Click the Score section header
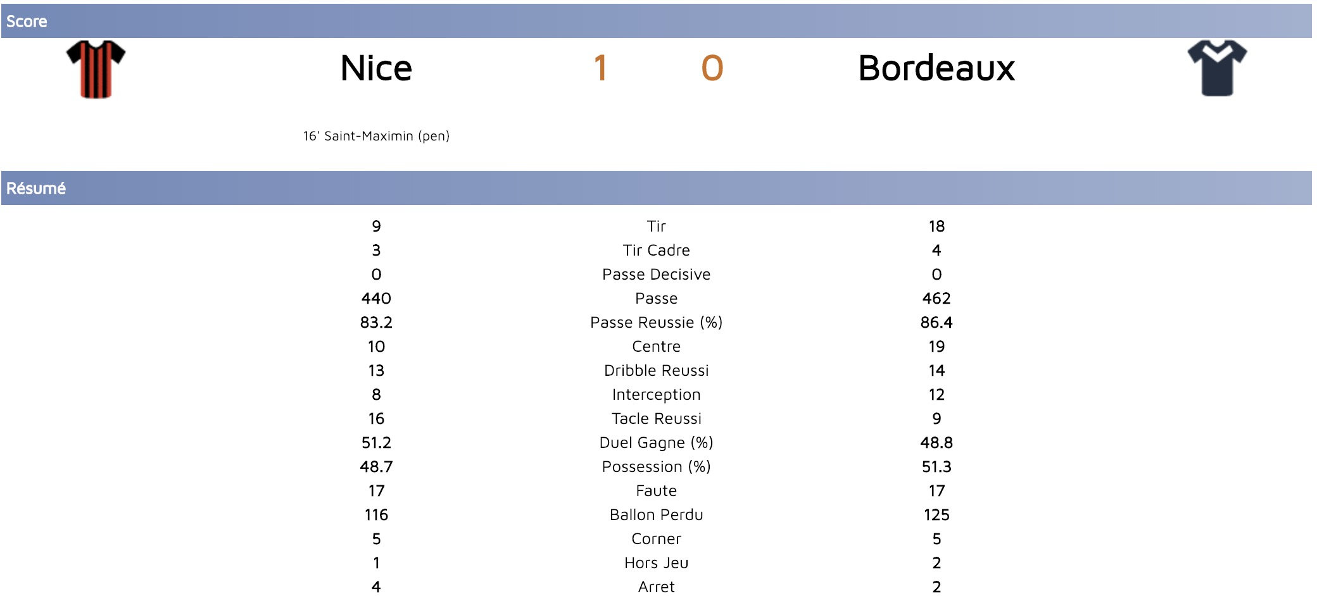This screenshot has height=596, width=1317. click(27, 22)
